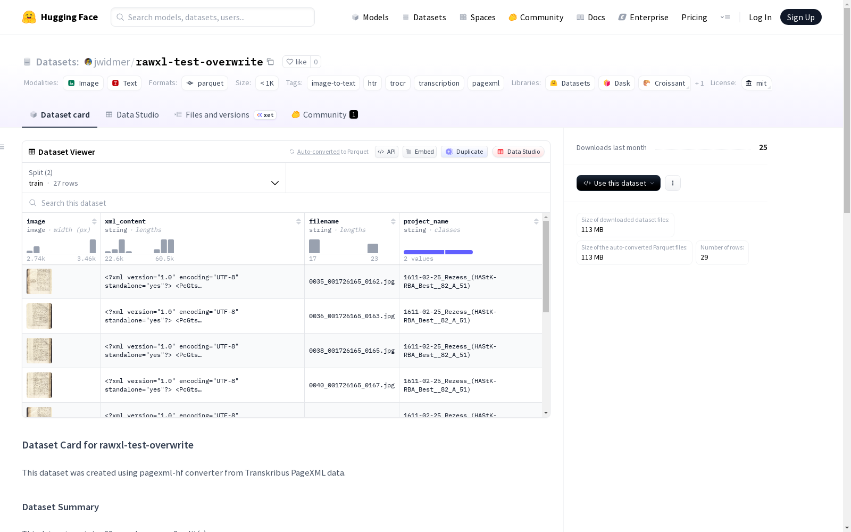
Task: Go to the Pricing page
Action: tap(694, 17)
